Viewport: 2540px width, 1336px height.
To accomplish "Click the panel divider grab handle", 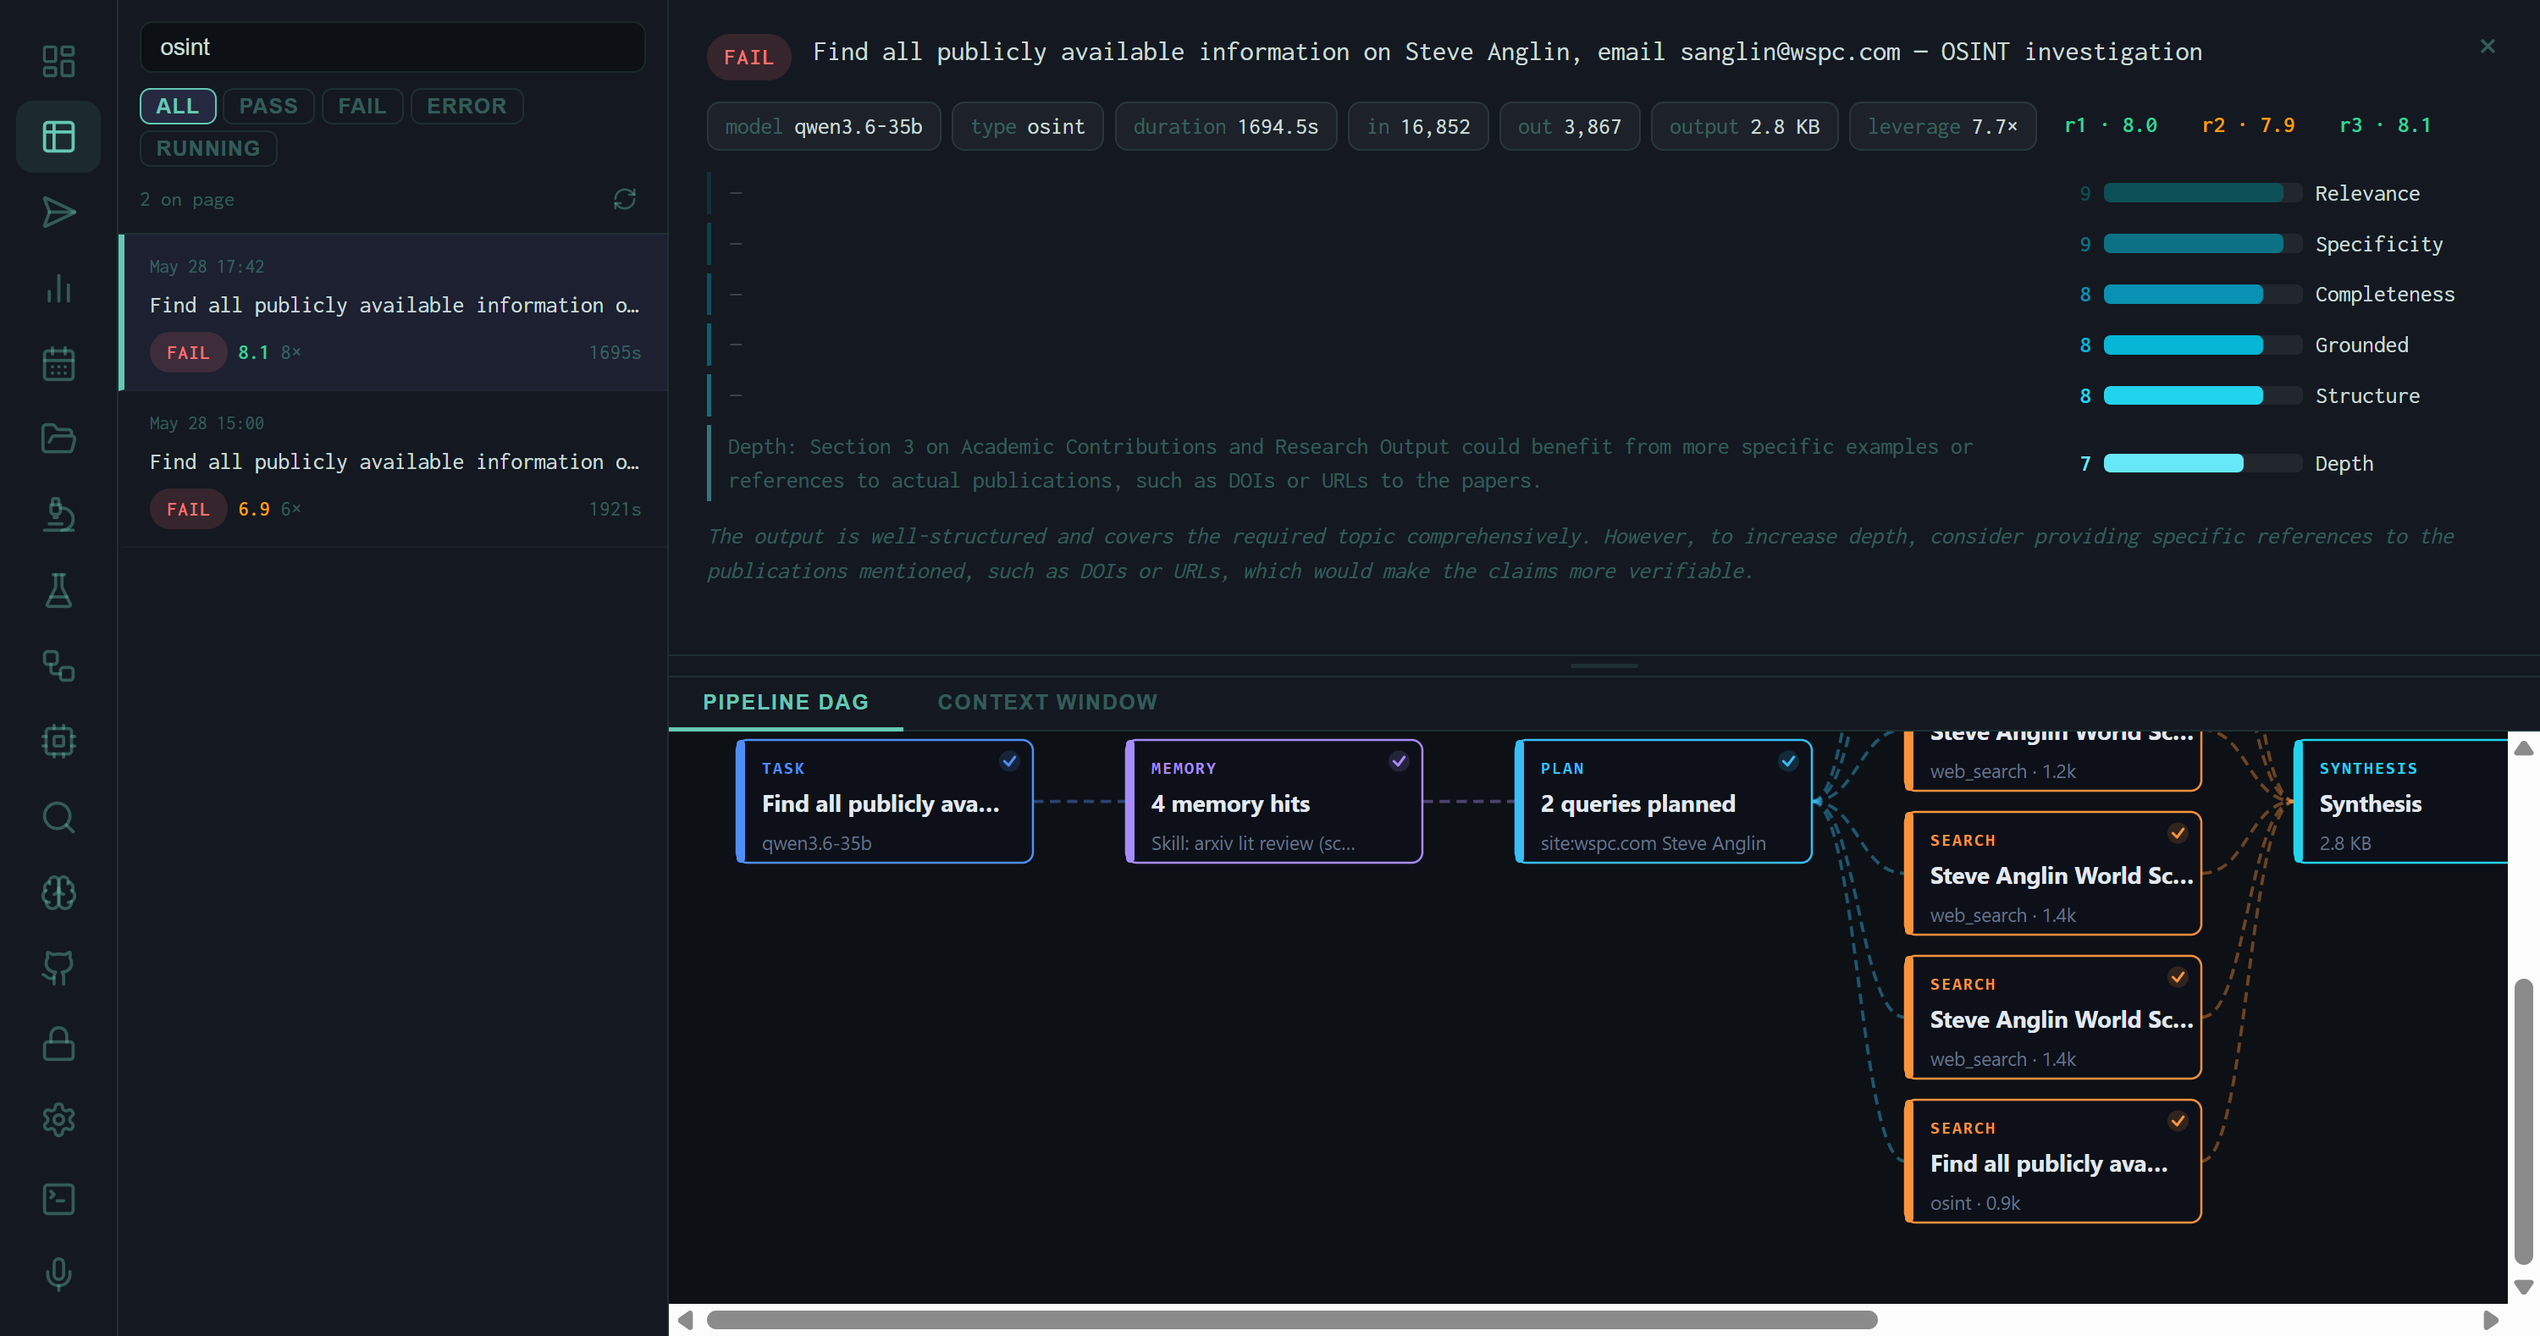I will [1604, 665].
